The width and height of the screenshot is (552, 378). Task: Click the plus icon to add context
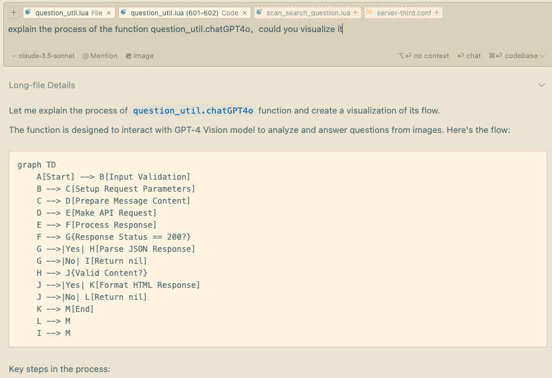pos(13,13)
